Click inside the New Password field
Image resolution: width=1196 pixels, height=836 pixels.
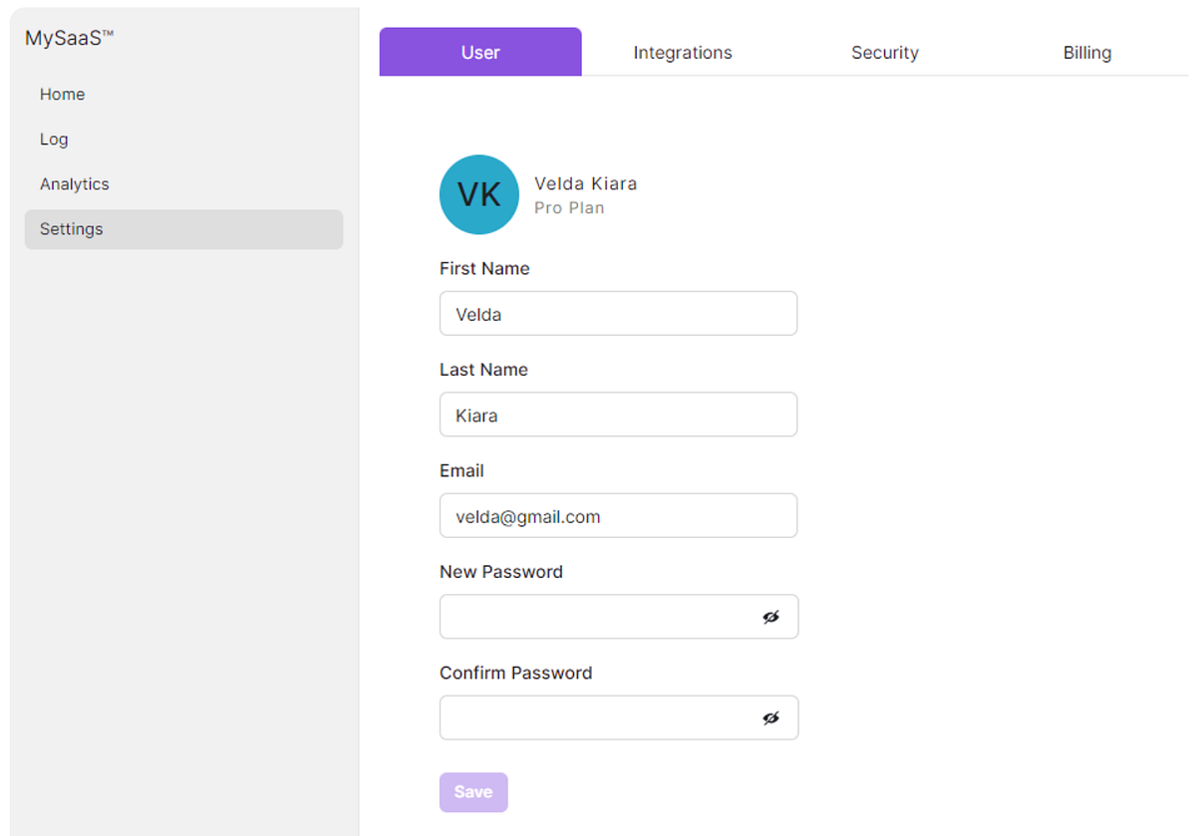tap(598, 616)
